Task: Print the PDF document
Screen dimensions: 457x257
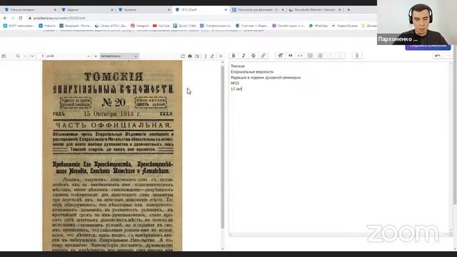Action: click(190, 56)
